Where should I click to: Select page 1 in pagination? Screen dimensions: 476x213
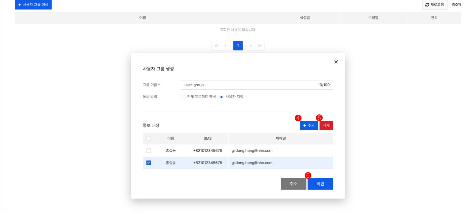[x=238, y=46]
